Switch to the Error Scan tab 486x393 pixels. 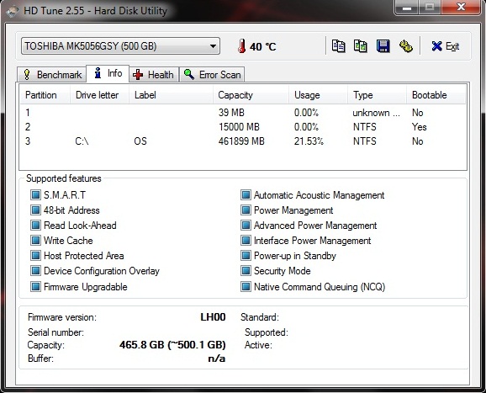click(x=213, y=75)
